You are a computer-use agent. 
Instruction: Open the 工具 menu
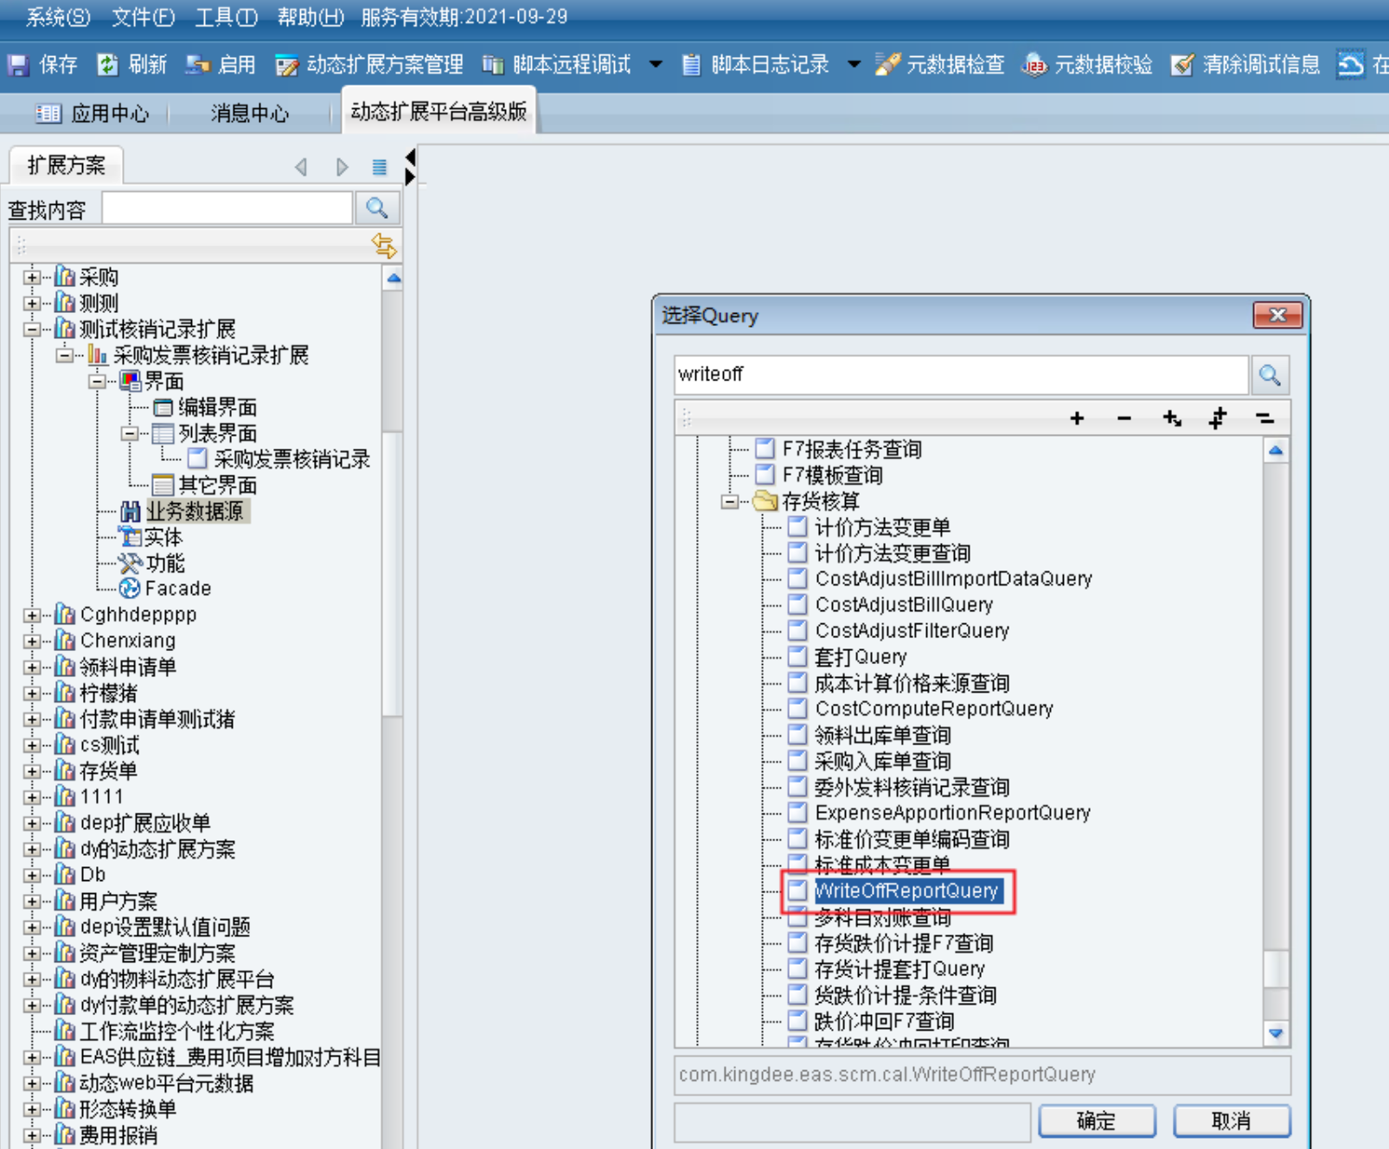tap(225, 16)
